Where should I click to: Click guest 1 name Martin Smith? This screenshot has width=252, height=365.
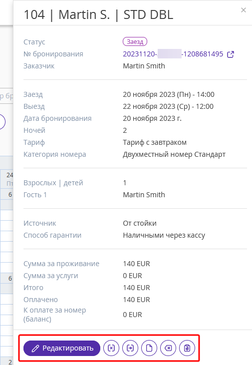(x=144, y=195)
